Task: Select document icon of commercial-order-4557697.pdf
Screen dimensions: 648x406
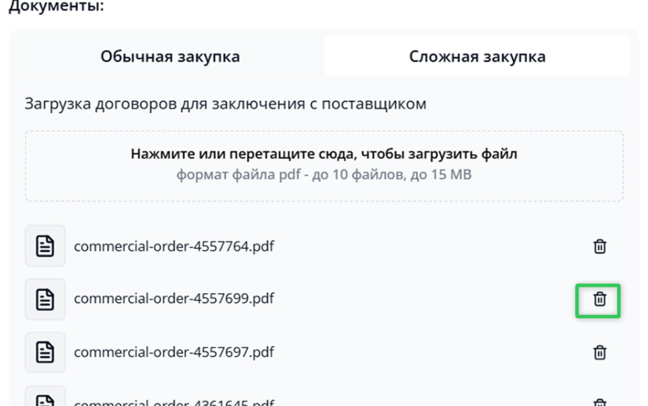Action: click(45, 352)
